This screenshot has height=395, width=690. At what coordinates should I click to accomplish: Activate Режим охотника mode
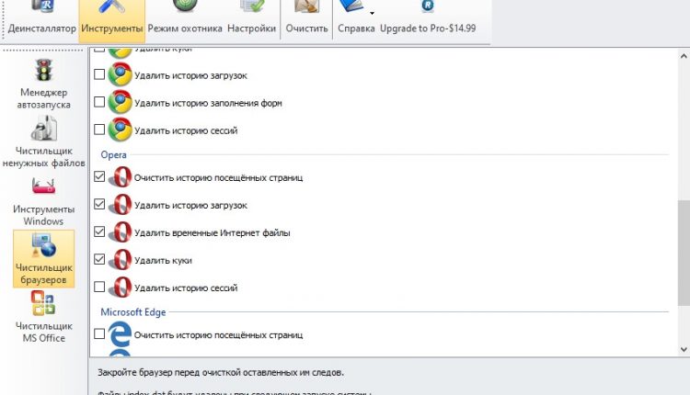[185, 20]
